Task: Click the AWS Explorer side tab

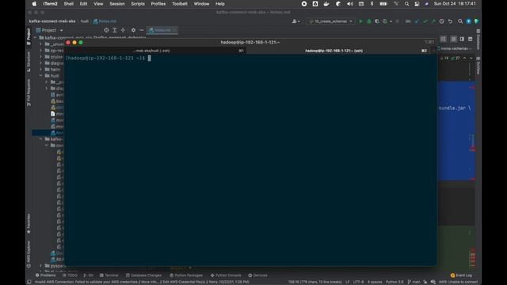Action: pos(29,254)
